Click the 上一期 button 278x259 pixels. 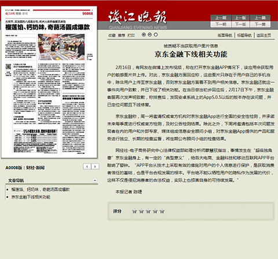pos(221,18)
